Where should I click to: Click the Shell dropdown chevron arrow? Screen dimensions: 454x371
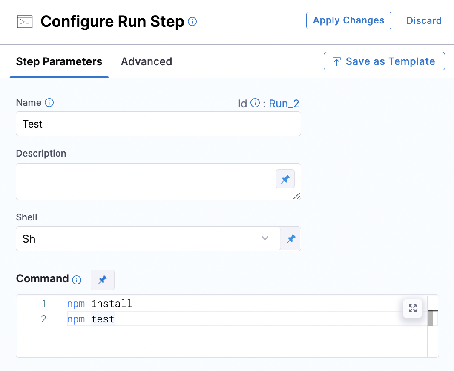coord(265,238)
